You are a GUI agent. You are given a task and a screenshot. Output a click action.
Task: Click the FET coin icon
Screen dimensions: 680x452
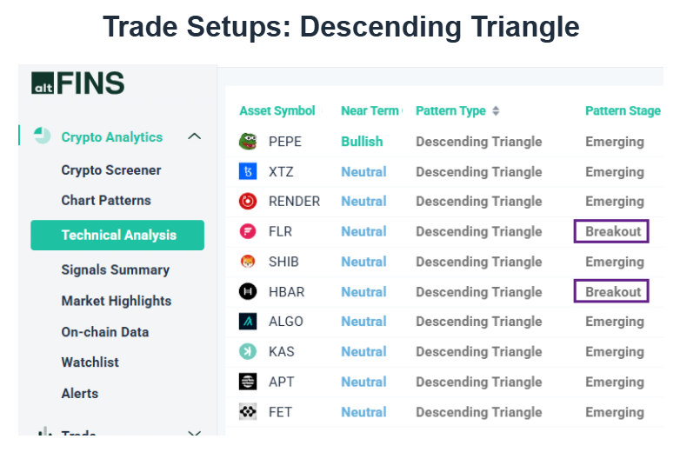pyautogui.click(x=248, y=412)
